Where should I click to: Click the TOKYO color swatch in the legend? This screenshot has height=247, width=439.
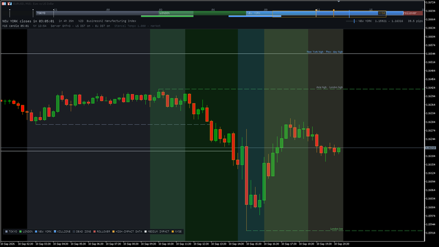point(6,232)
